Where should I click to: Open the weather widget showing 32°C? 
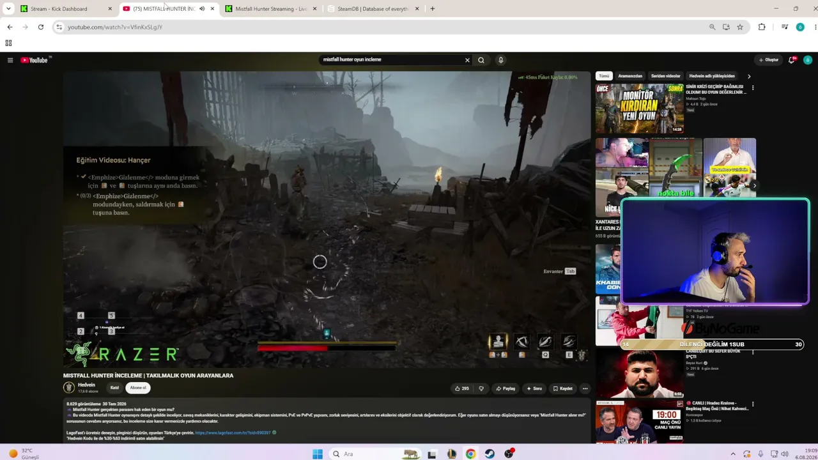24,454
